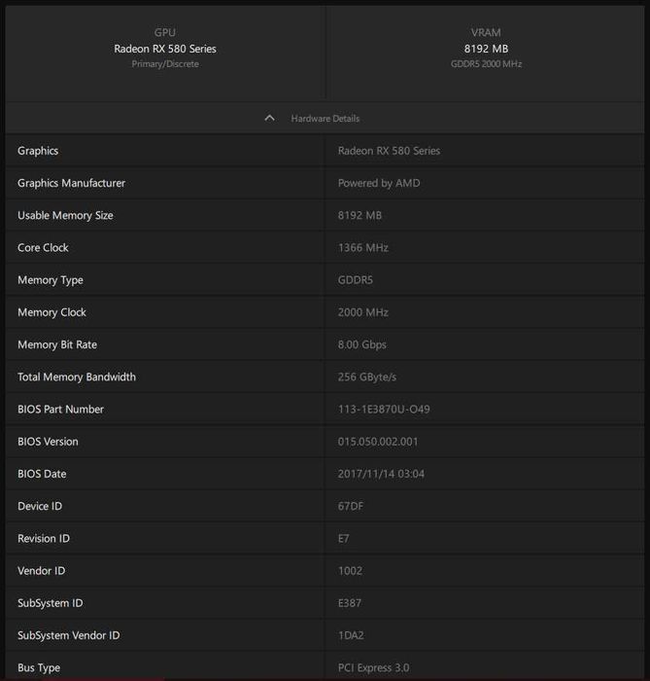
Task: Click the Device ID 67DF value
Action: coord(351,506)
